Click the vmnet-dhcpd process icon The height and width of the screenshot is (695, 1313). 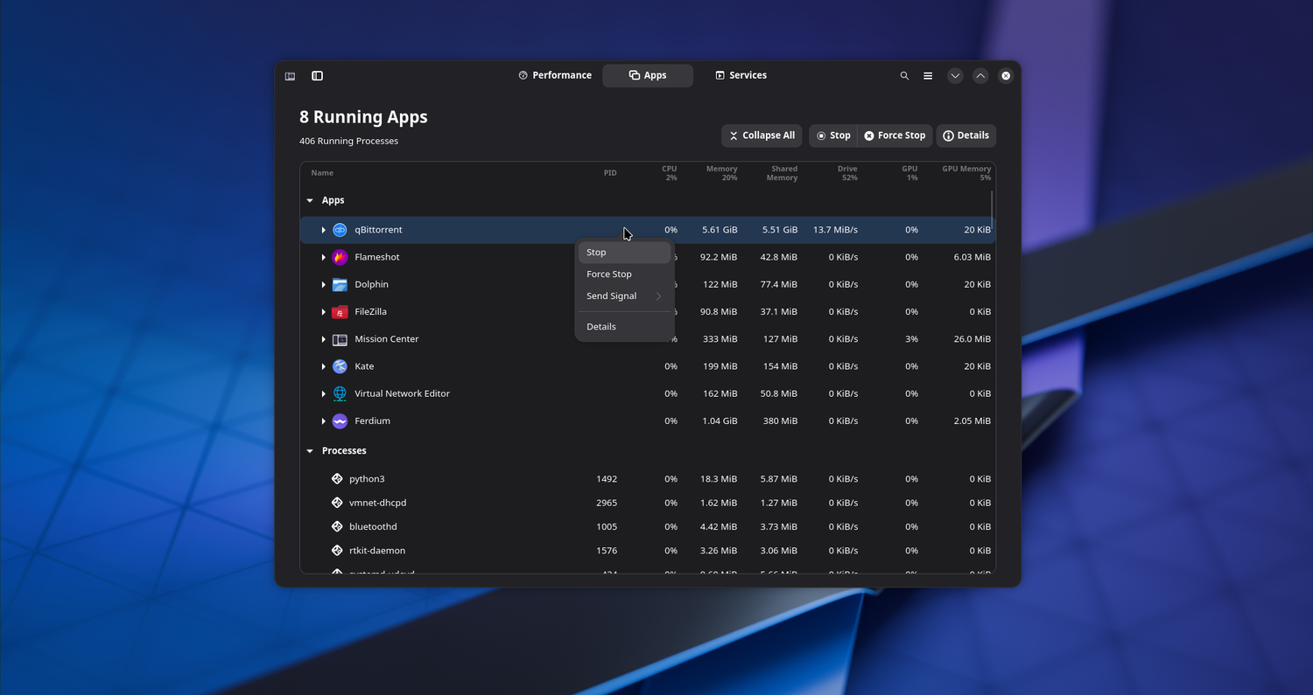[337, 503]
